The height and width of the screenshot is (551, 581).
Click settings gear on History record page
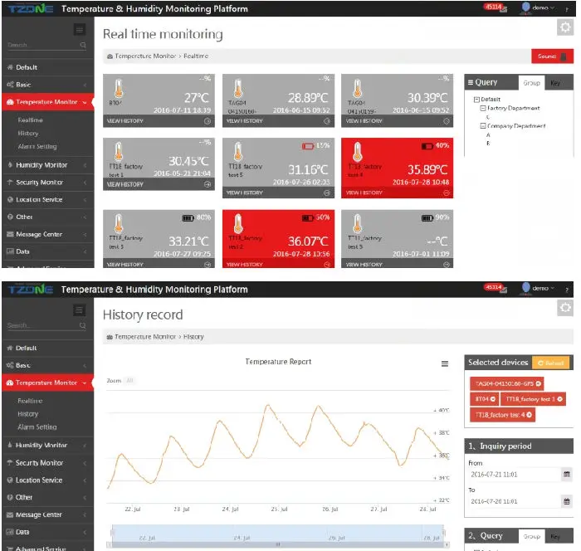(x=564, y=307)
